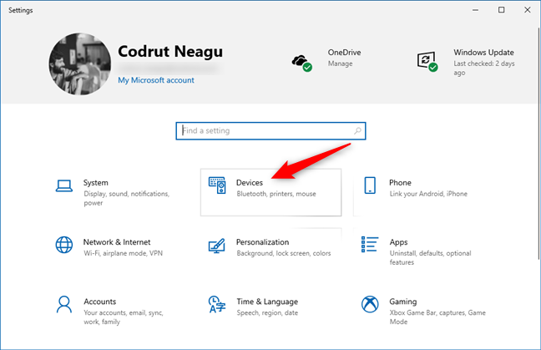The image size is (541, 350).
Task: Click the Windows Update refresh icon
Action: point(427,62)
